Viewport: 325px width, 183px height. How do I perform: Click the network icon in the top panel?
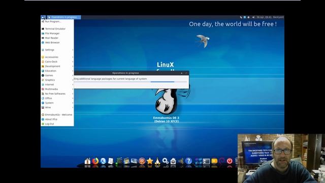pyautogui.click(x=241, y=17)
